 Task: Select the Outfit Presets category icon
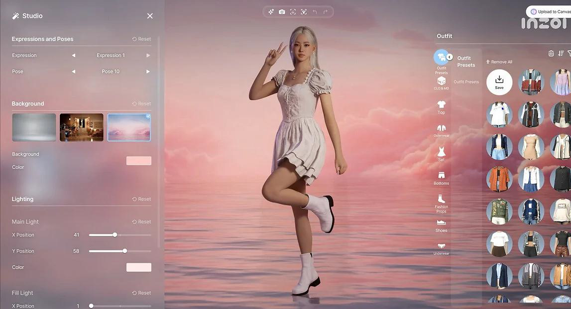(x=441, y=58)
